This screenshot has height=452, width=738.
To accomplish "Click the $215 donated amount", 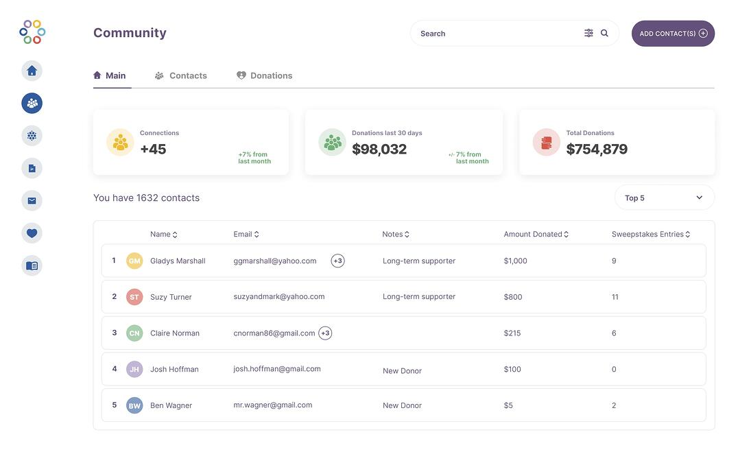I will pos(512,333).
